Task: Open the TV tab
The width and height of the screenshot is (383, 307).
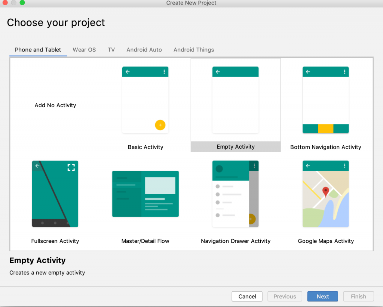Action: [111, 50]
